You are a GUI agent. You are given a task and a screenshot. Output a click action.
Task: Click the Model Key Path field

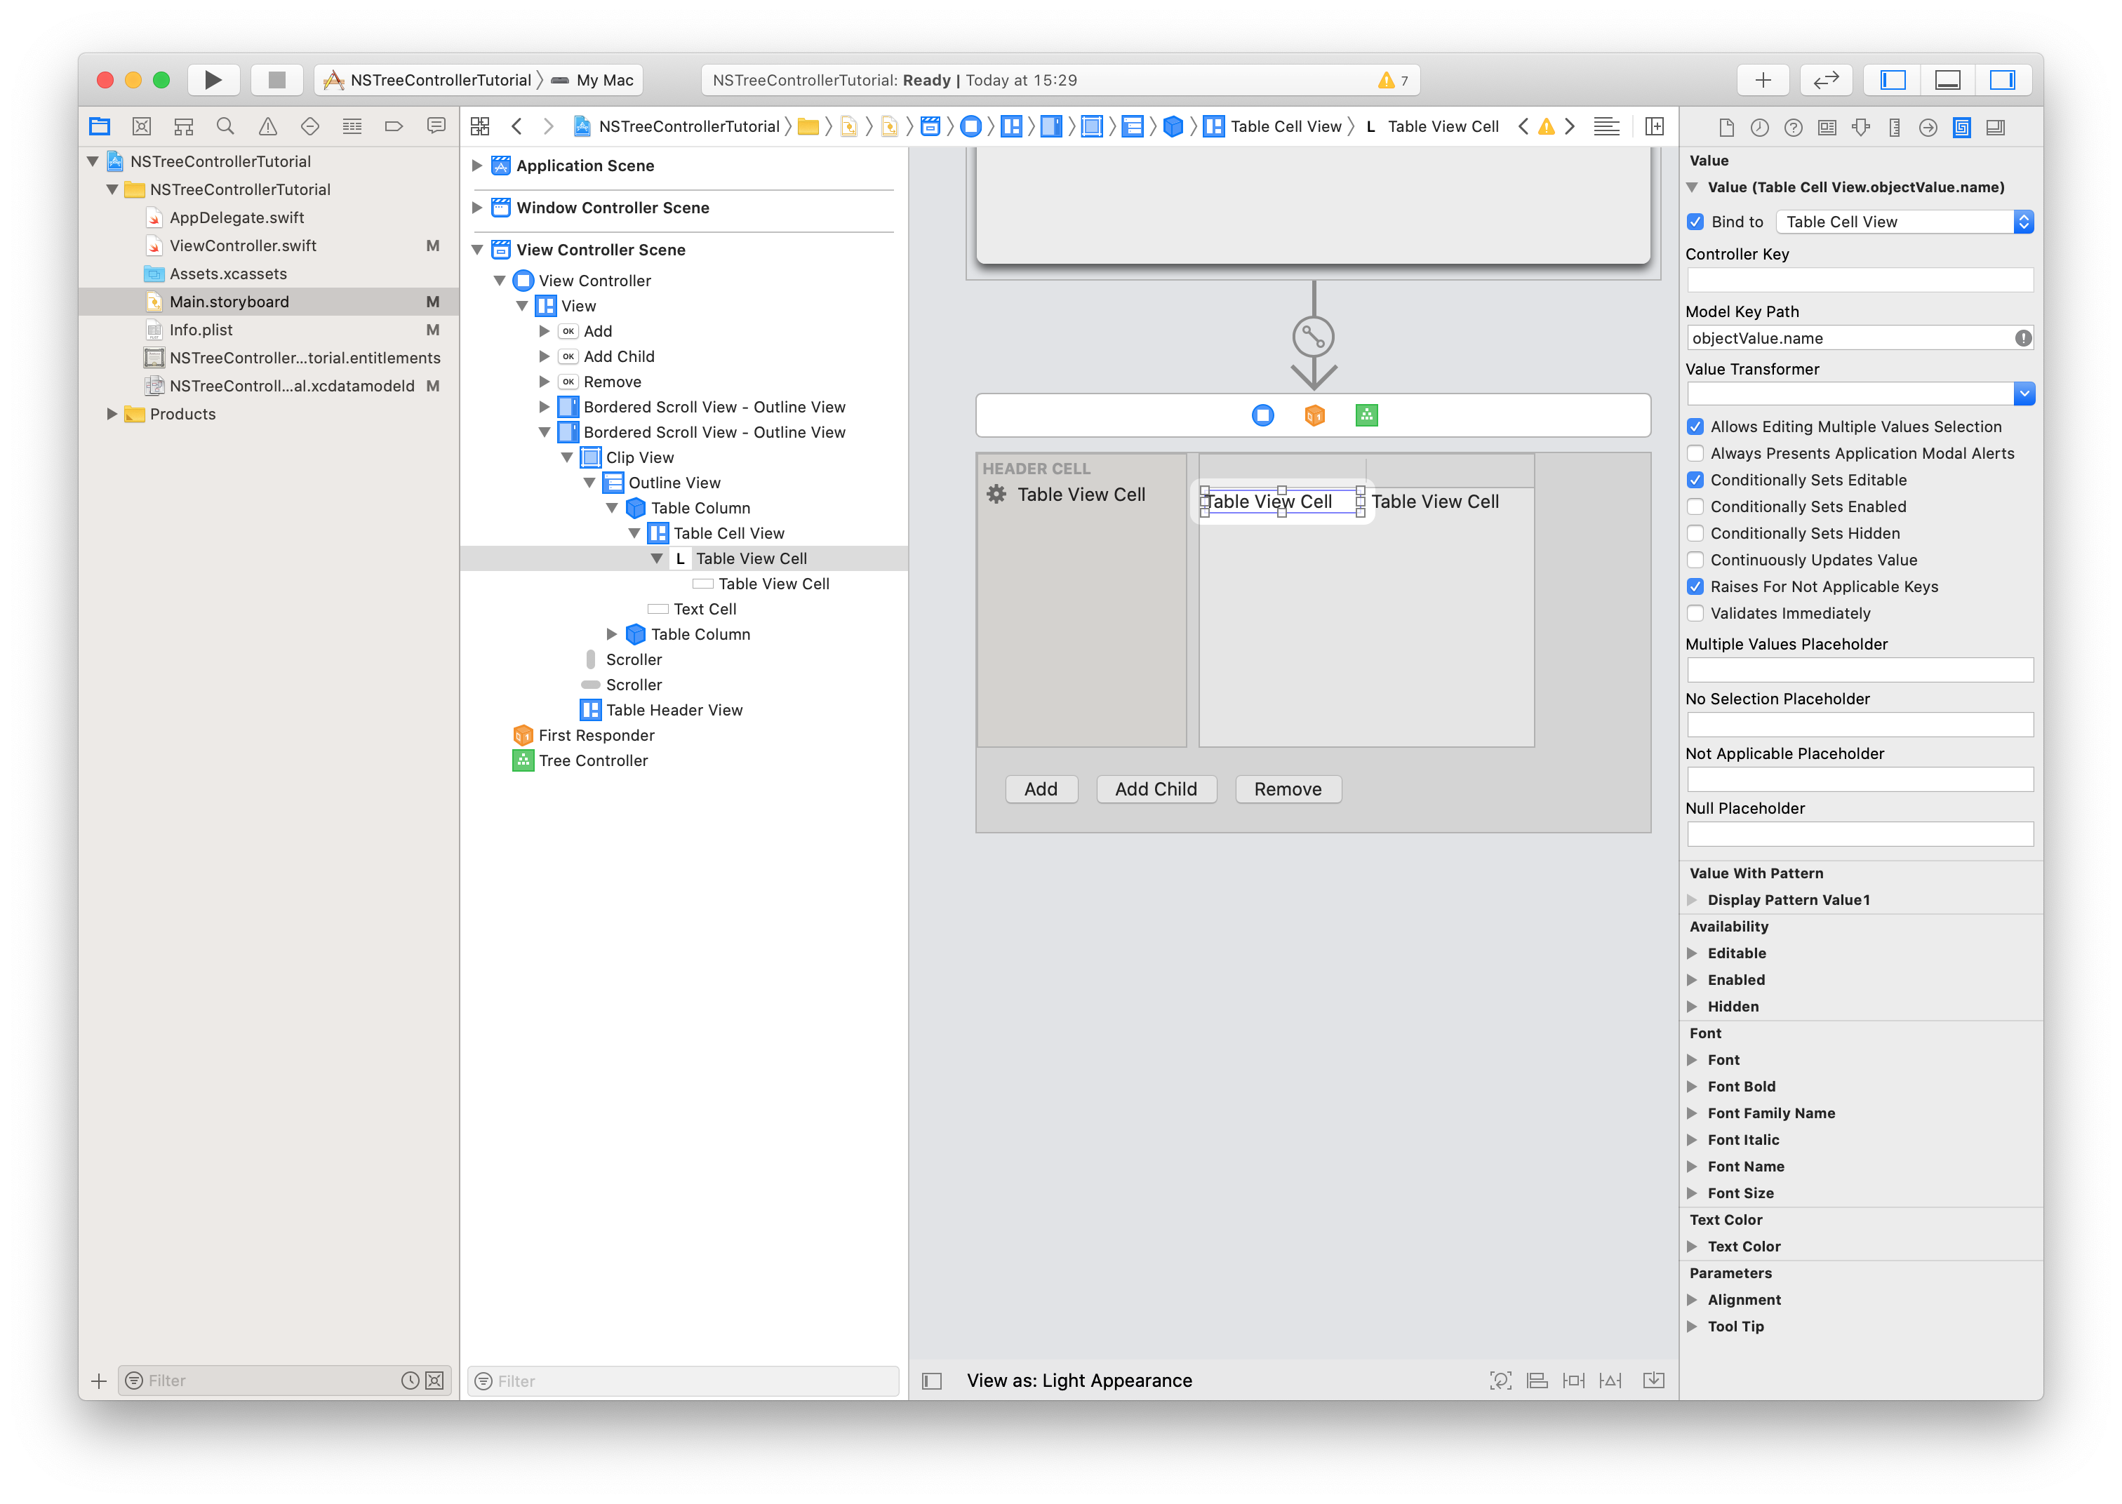pyautogui.click(x=1860, y=338)
